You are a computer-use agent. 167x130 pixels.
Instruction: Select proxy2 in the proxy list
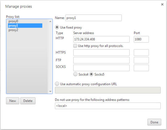pos(25,30)
